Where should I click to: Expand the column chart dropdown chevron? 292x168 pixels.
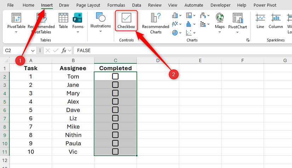180,16
